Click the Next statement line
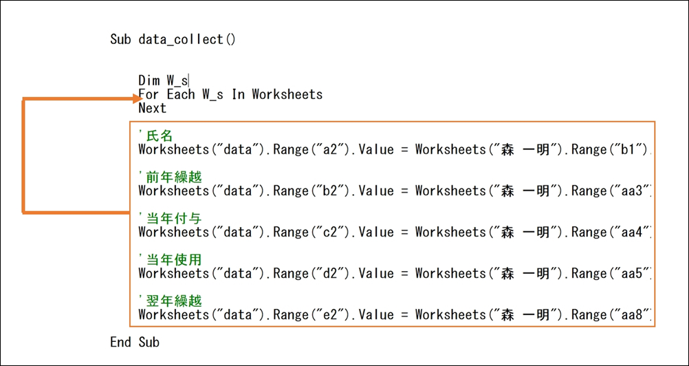 point(153,108)
